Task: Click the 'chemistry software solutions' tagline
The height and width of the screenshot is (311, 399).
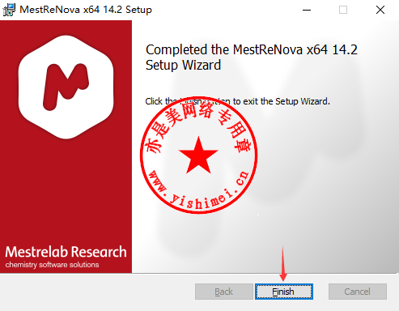Action: pyautogui.click(x=52, y=265)
